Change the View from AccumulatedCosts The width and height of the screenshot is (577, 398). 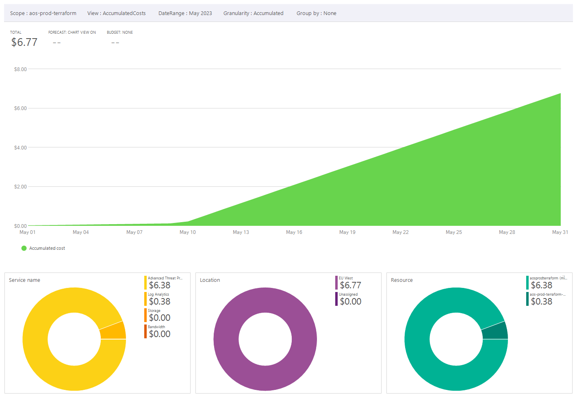coord(117,13)
